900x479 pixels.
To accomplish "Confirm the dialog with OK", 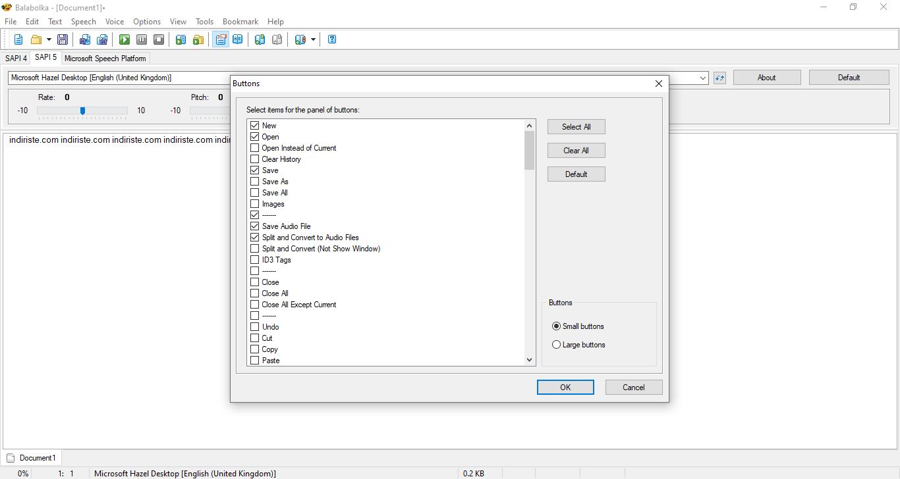I will (565, 388).
